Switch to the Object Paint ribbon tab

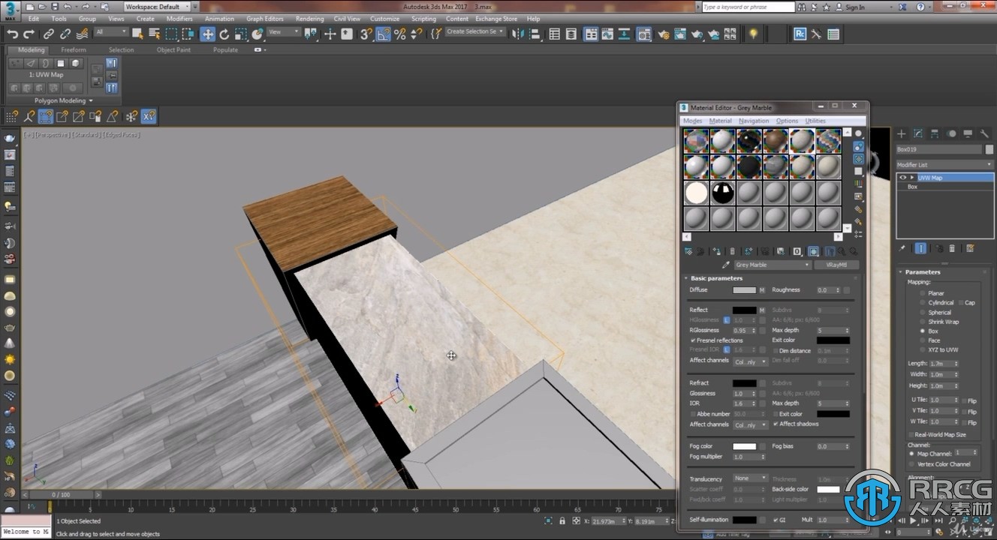pos(173,50)
